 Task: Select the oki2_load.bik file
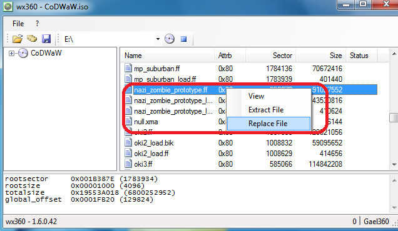(153, 143)
